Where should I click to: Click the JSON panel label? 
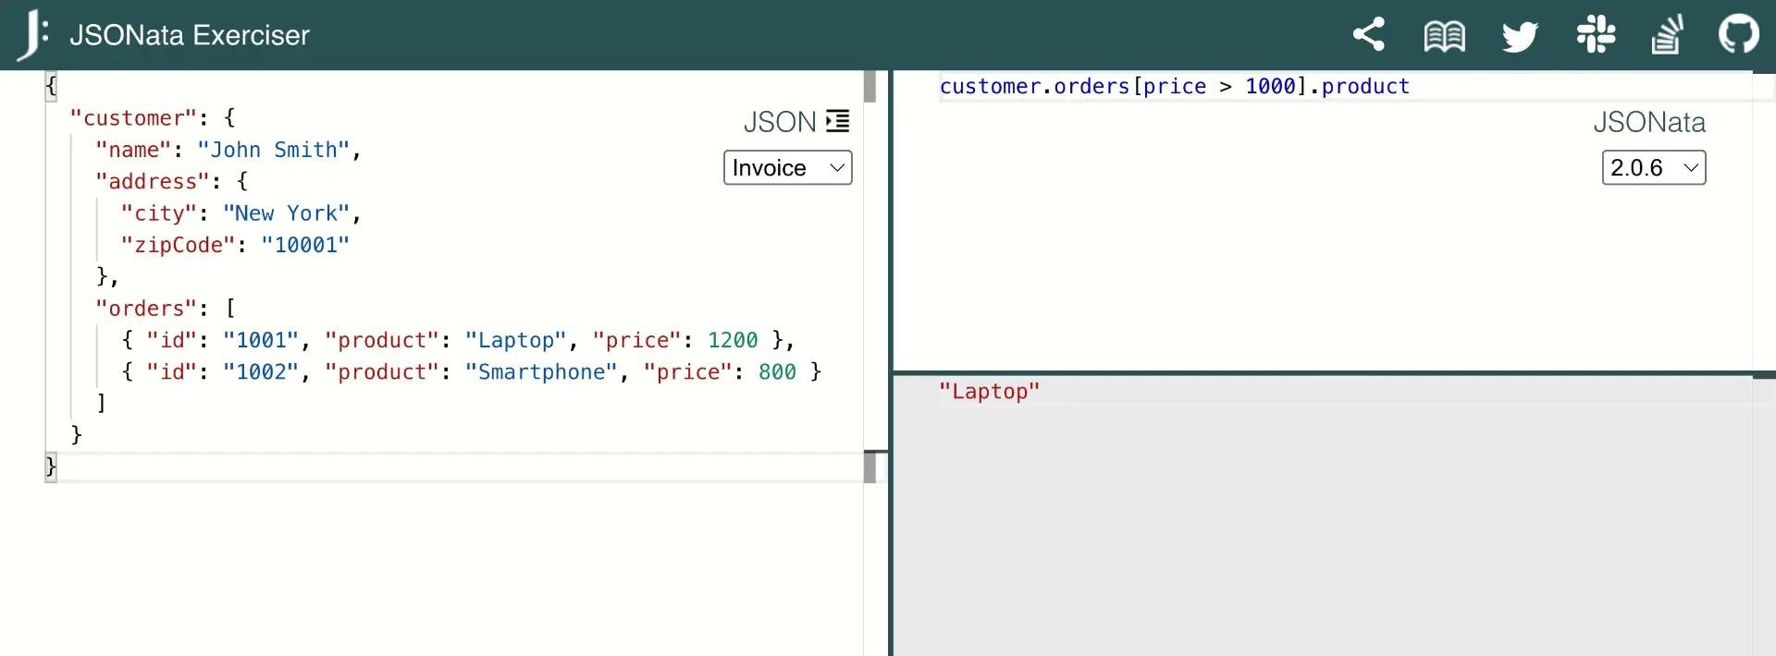click(780, 122)
